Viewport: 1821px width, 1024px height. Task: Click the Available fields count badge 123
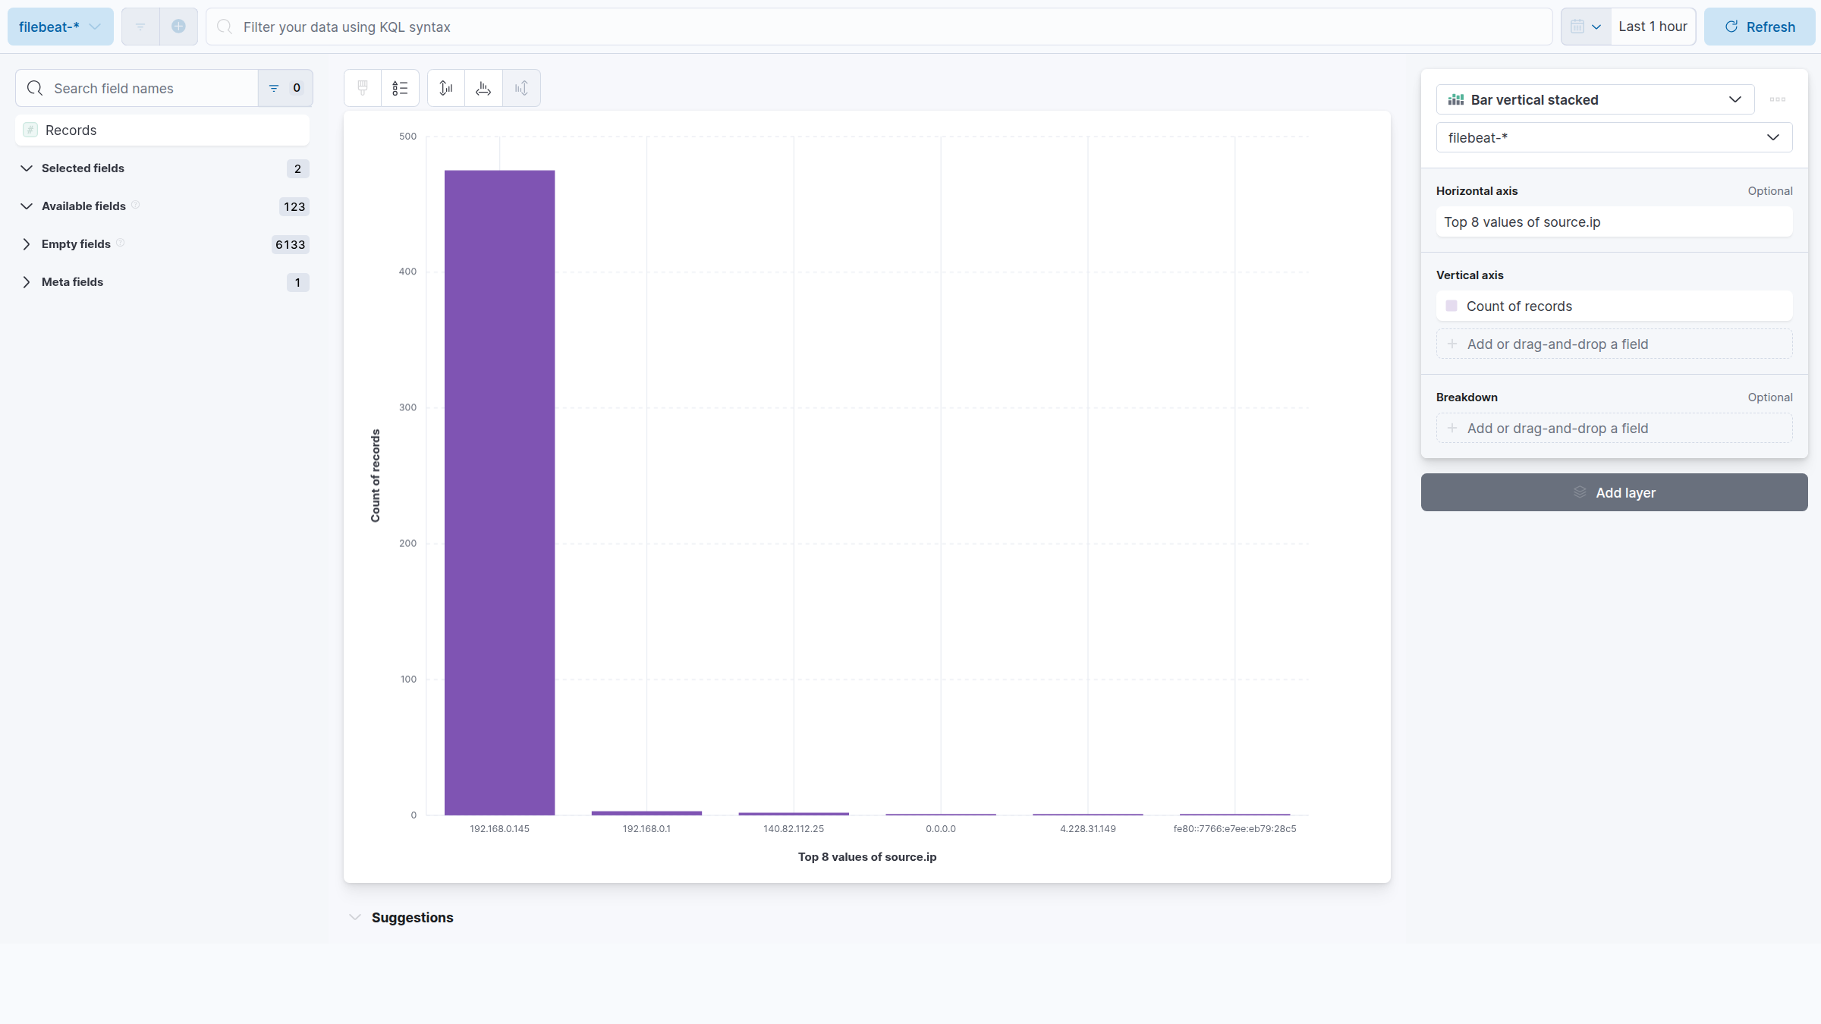pyautogui.click(x=294, y=206)
